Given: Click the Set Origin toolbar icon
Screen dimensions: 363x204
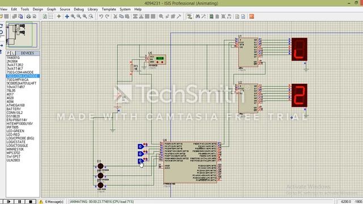Looking at the screenshot, I should pyautogui.click(x=59, y=16).
